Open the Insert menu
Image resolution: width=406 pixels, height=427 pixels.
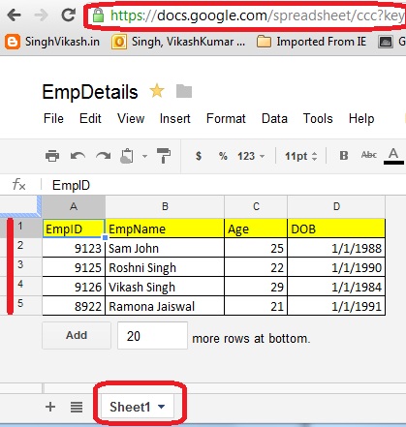pyautogui.click(x=175, y=118)
